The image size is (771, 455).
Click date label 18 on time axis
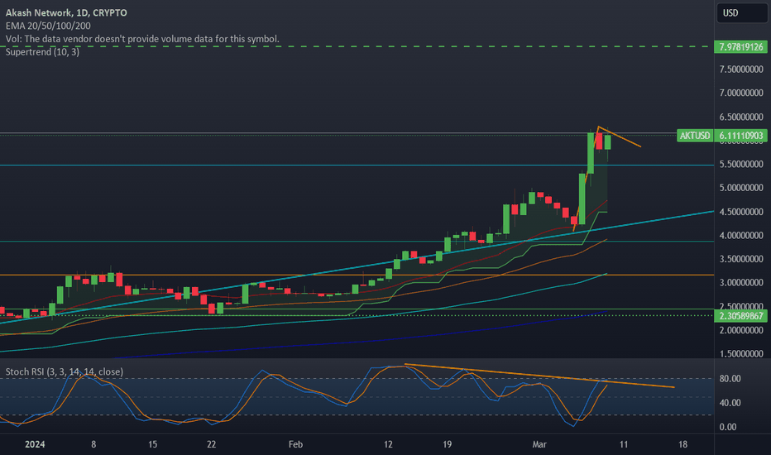tap(682, 444)
